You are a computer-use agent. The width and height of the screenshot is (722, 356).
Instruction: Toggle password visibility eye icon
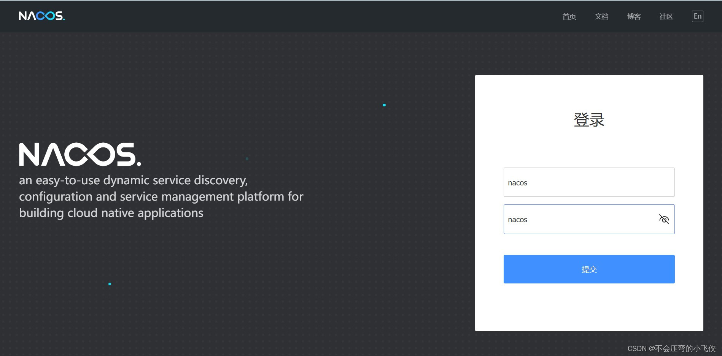click(x=664, y=219)
